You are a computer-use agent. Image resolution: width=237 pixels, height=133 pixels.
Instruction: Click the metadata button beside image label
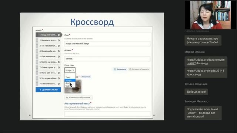(86, 77)
